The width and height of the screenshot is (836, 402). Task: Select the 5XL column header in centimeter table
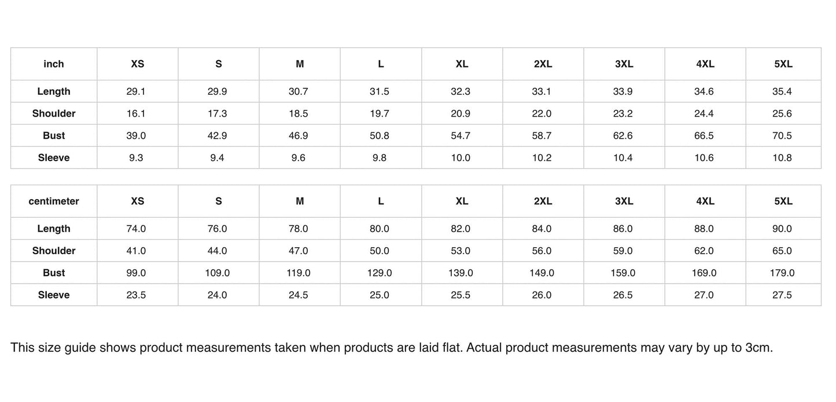(783, 202)
